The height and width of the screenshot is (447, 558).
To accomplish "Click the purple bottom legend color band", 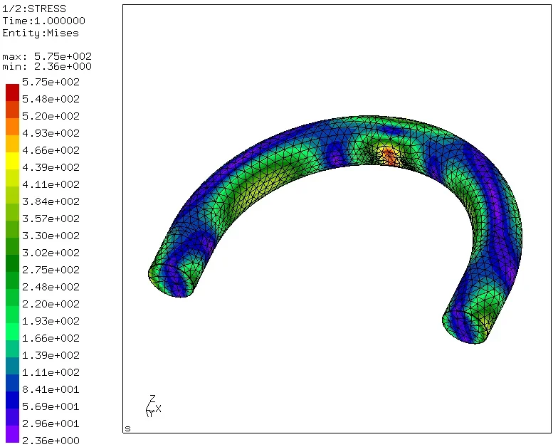I will click(13, 434).
